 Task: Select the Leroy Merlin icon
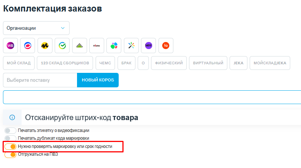80,45
